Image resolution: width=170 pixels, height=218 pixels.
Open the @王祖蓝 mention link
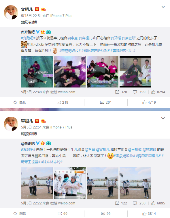[135, 150]
